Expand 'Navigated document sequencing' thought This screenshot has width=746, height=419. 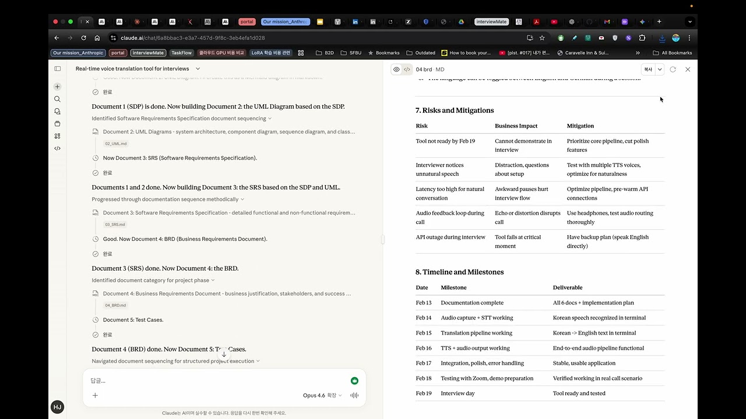(x=175, y=361)
